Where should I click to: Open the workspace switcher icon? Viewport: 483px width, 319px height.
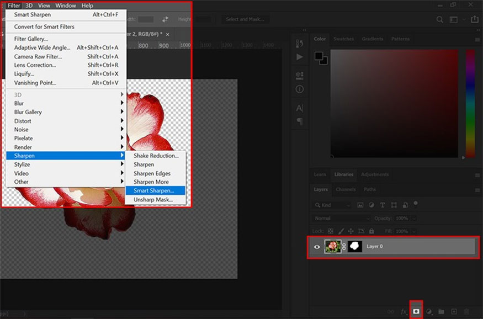(453, 20)
